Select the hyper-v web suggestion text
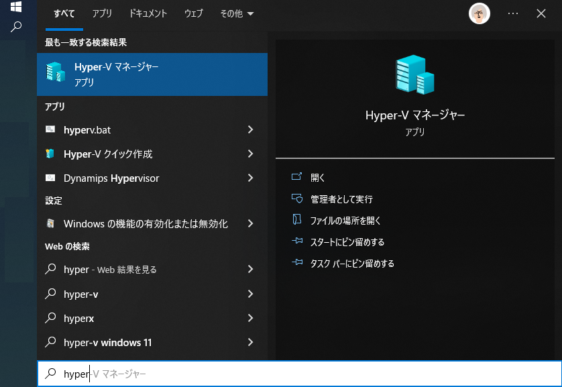Image resolution: width=562 pixels, height=387 pixels. (80, 294)
